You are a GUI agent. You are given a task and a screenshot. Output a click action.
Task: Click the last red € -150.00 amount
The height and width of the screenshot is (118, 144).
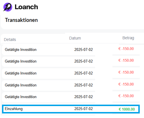pyautogui.click(x=126, y=96)
